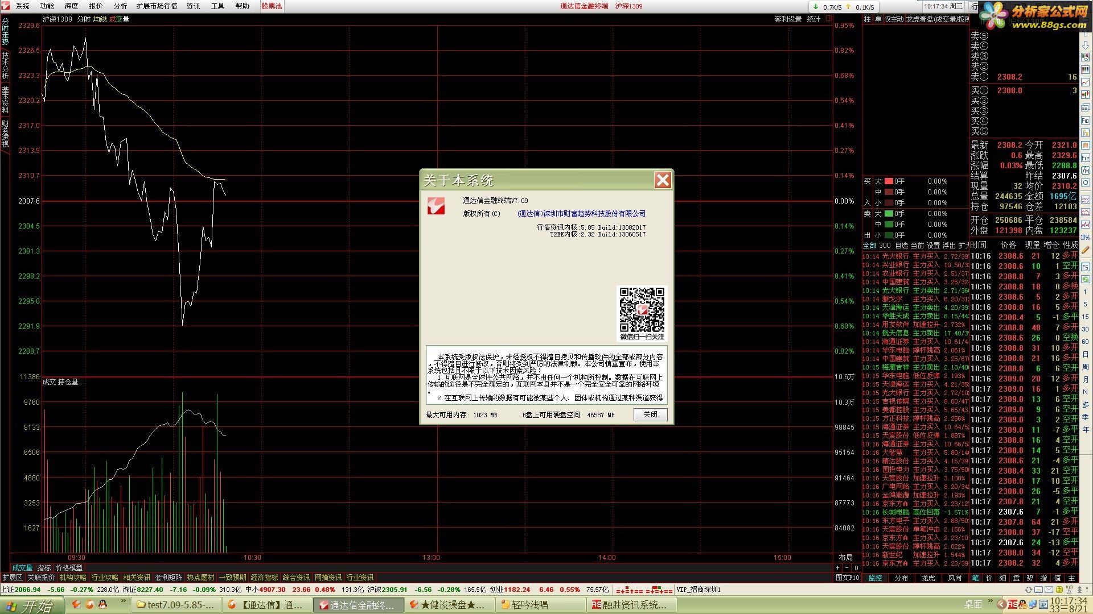Click the 开始 Start button
Viewport: 1093px width, 614px height.
click(31, 605)
